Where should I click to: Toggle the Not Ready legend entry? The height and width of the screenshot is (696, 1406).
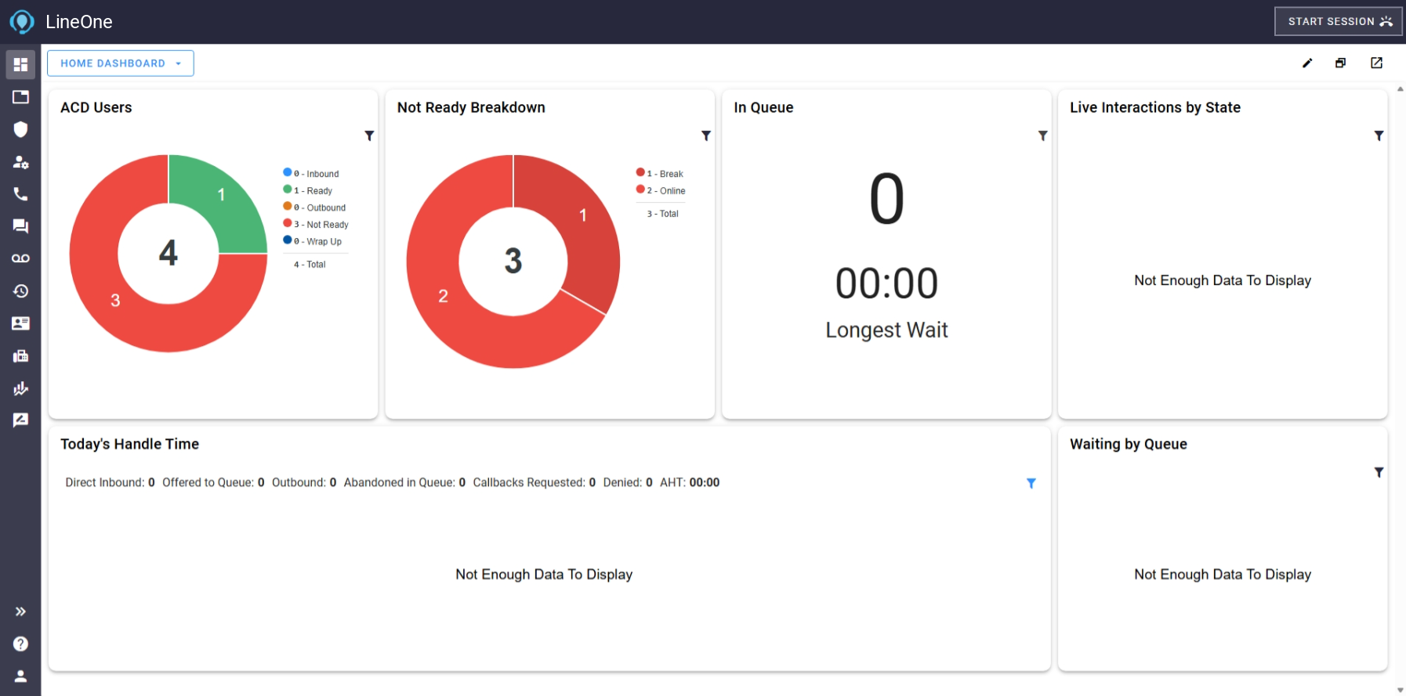pos(316,224)
